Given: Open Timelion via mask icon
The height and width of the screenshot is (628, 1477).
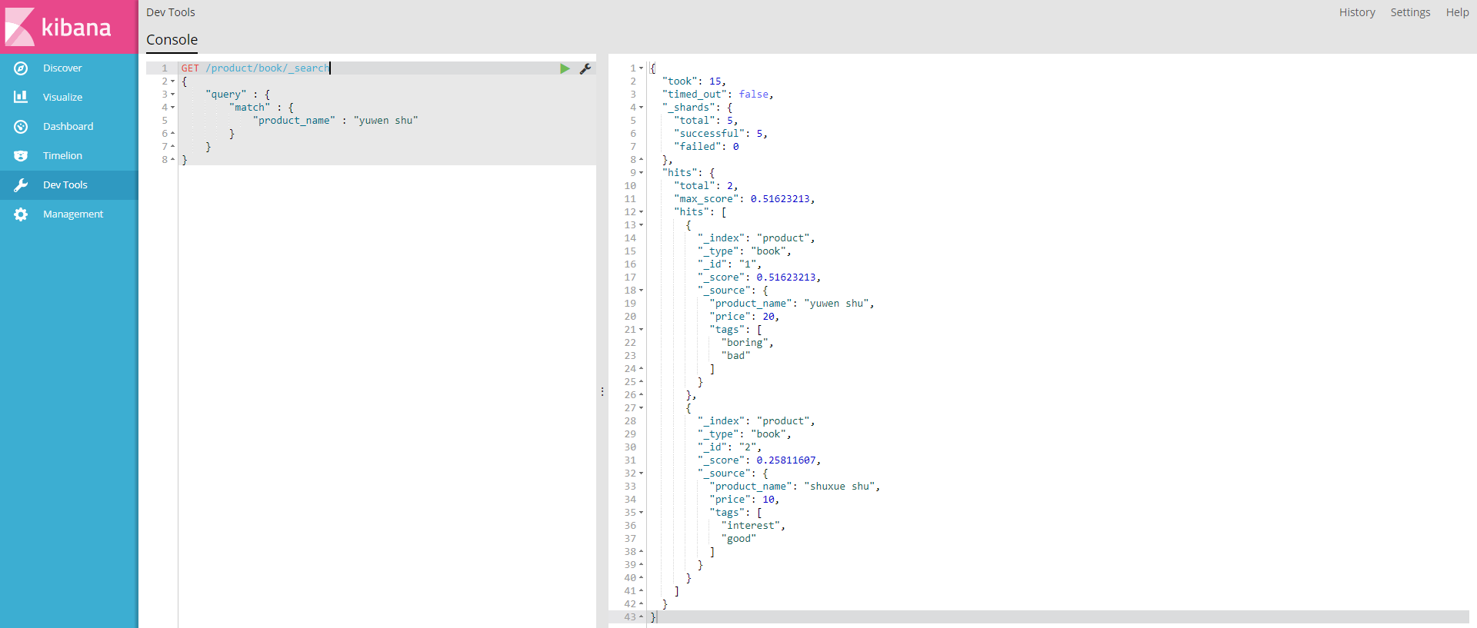Looking at the screenshot, I should [x=21, y=156].
